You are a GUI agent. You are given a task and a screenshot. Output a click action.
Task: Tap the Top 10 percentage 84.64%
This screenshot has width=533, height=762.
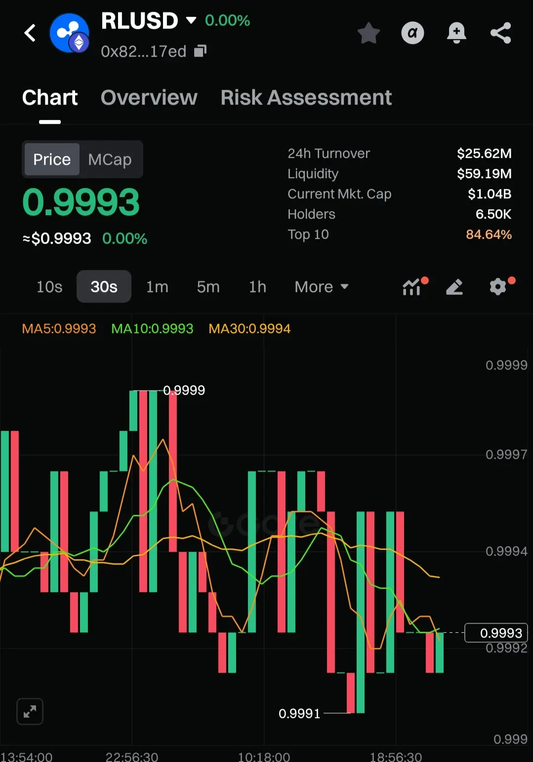click(x=489, y=234)
